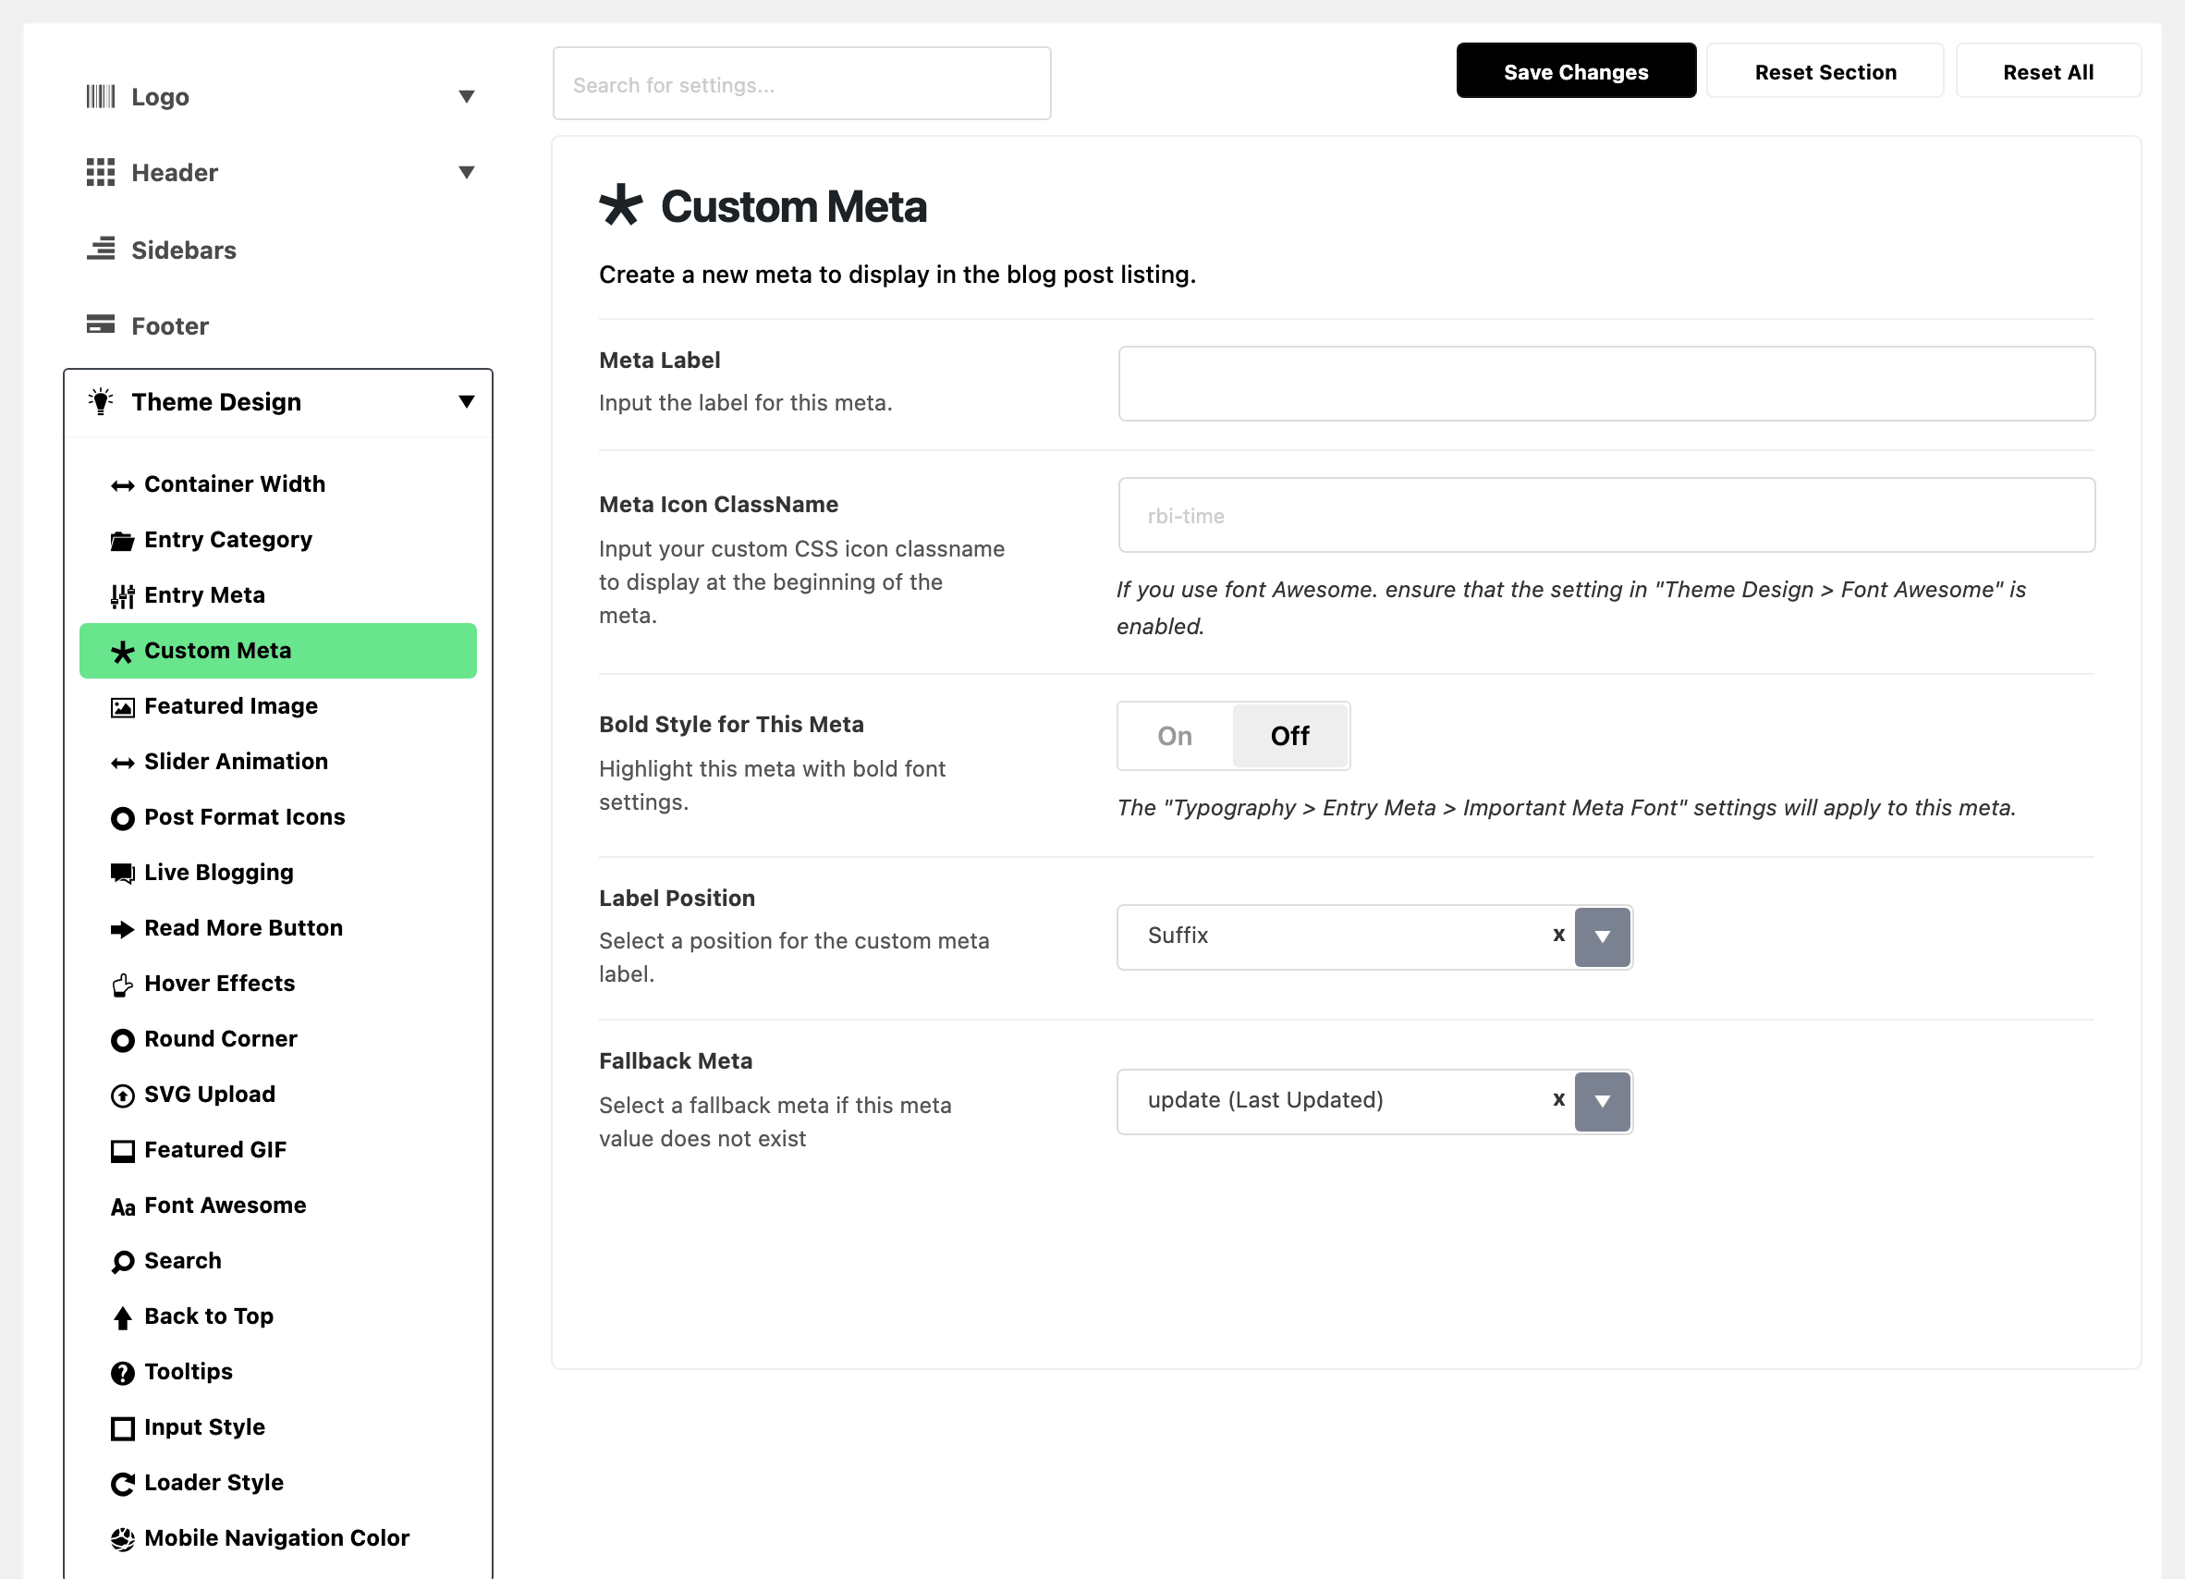Click the Tooltips question mark icon
Image resolution: width=2185 pixels, height=1579 pixels.
click(122, 1373)
